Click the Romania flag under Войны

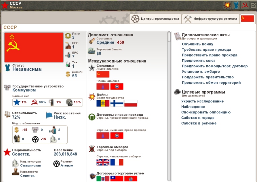(x=103, y=104)
